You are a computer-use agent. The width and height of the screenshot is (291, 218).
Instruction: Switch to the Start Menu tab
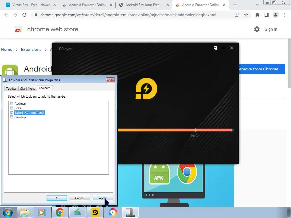28,89
